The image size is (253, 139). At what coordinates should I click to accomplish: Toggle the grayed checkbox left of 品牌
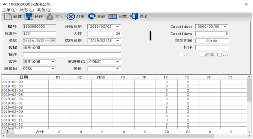(x=181, y=55)
